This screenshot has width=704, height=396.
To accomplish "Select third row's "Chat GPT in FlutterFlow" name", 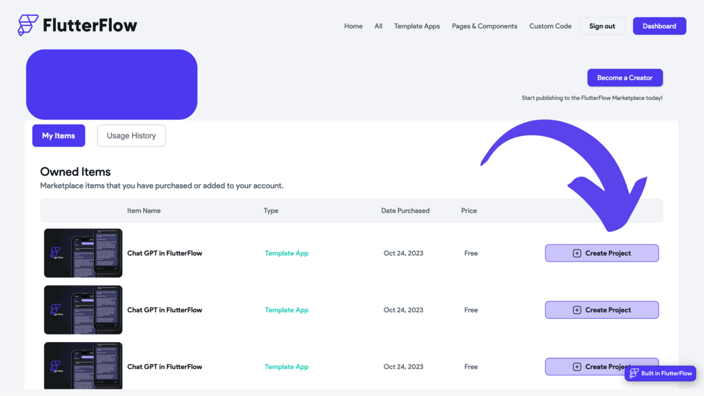I will tap(165, 367).
